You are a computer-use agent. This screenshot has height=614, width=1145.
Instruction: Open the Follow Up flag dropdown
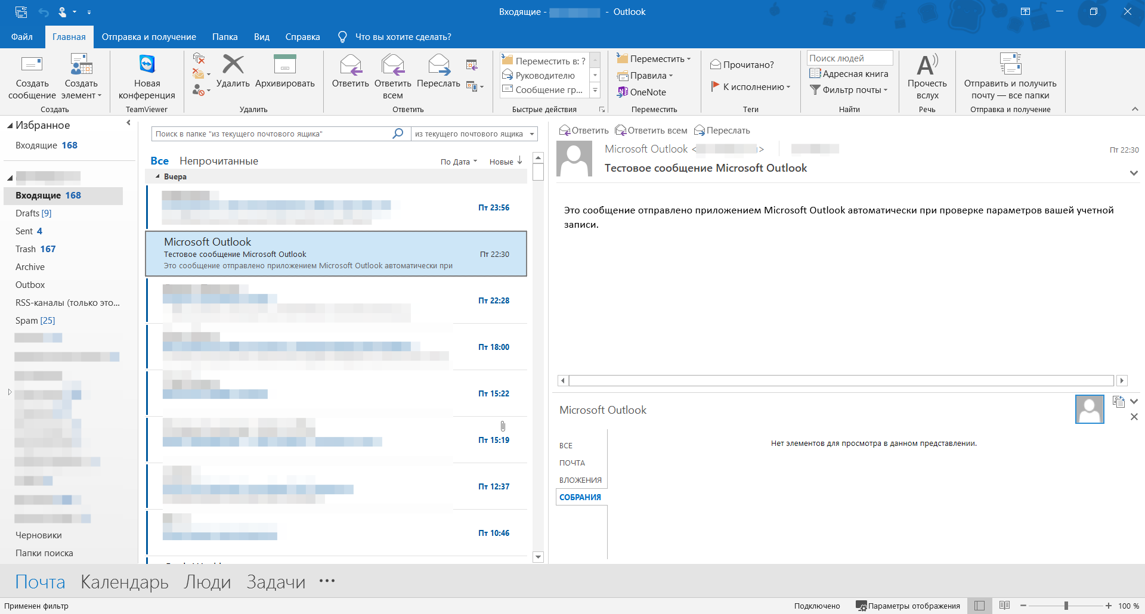[x=750, y=86]
